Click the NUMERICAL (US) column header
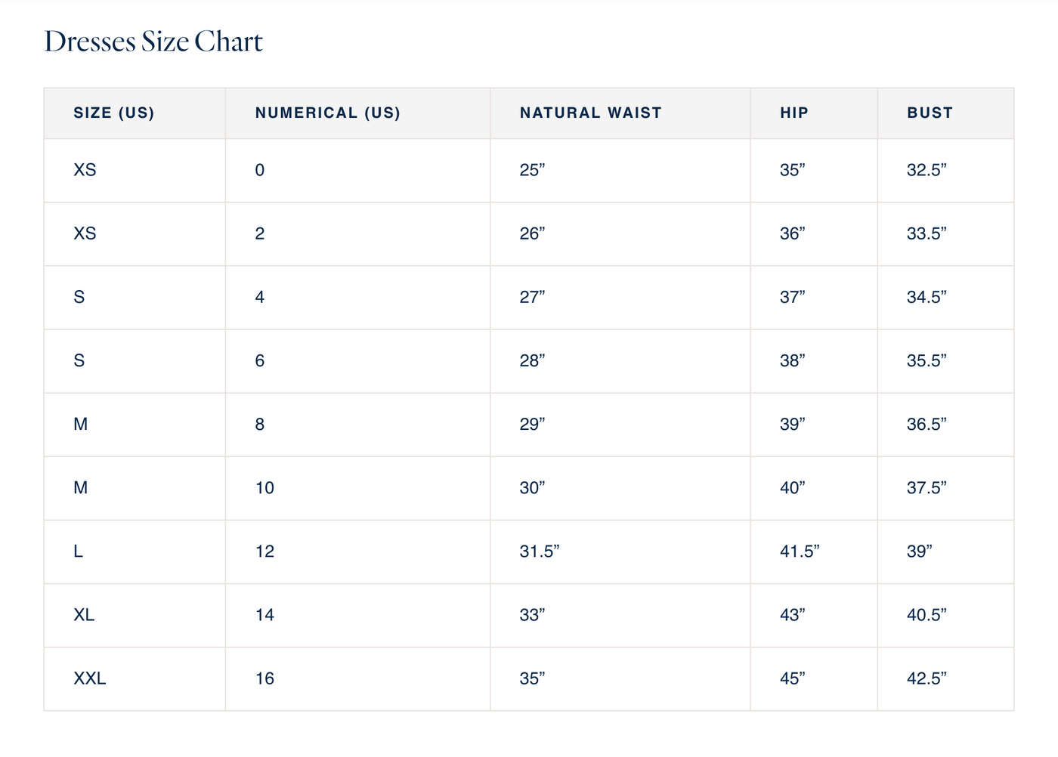This screenshot has height=757, width=1058. coord(328,113)
